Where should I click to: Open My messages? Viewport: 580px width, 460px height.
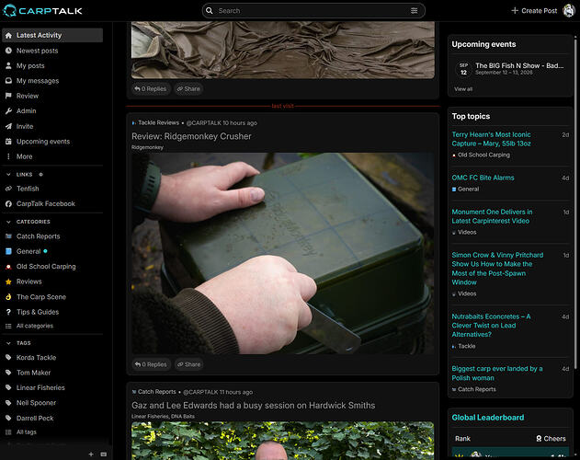click(38, 81)
